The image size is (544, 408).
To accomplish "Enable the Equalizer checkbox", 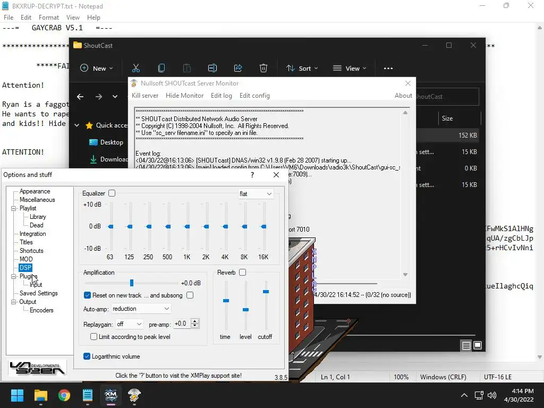I will click(112, 193).
